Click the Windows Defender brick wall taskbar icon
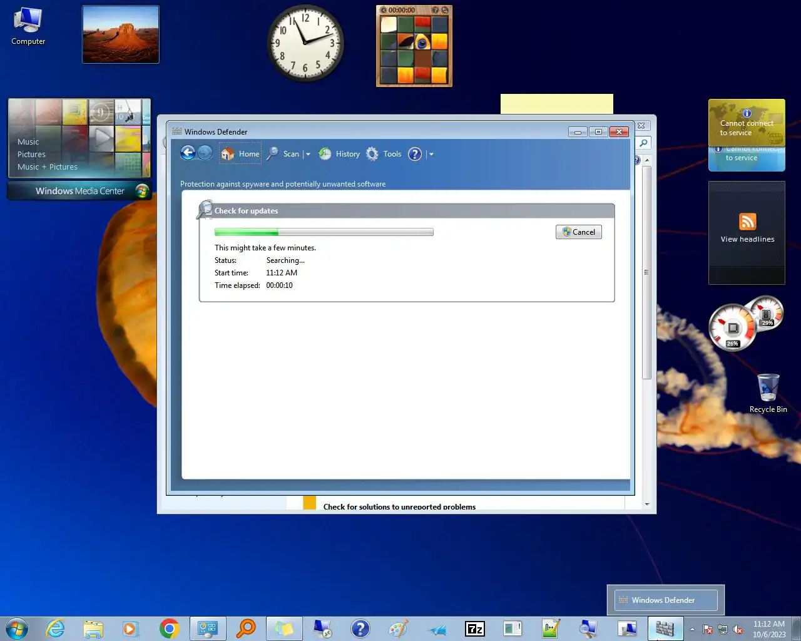801x641 pixels. tap(665, 628)
